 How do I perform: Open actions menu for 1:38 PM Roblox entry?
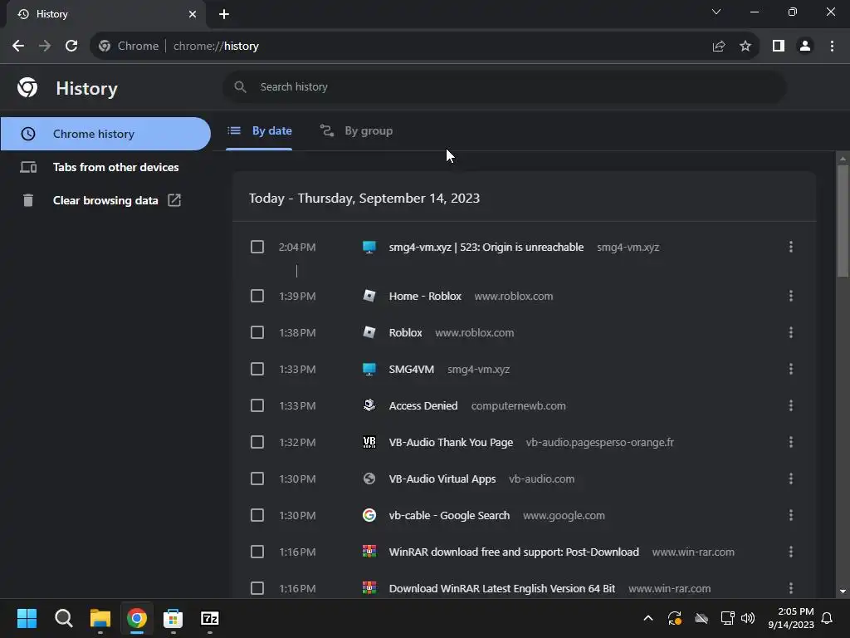coord(791,332)
